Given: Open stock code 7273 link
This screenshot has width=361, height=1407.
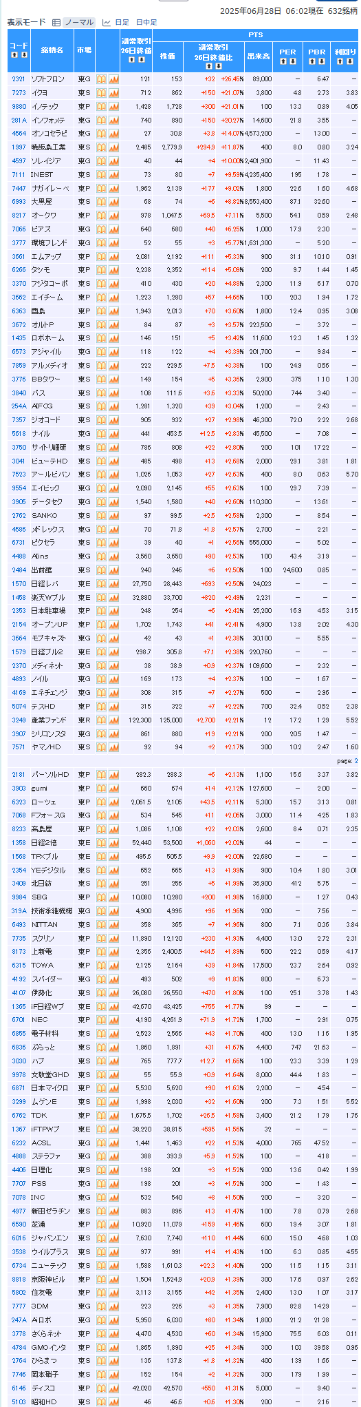Looking at the screenshot, I should tap(19, 92).
